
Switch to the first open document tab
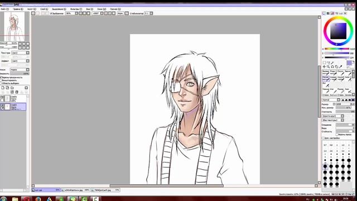pos(46,190)
